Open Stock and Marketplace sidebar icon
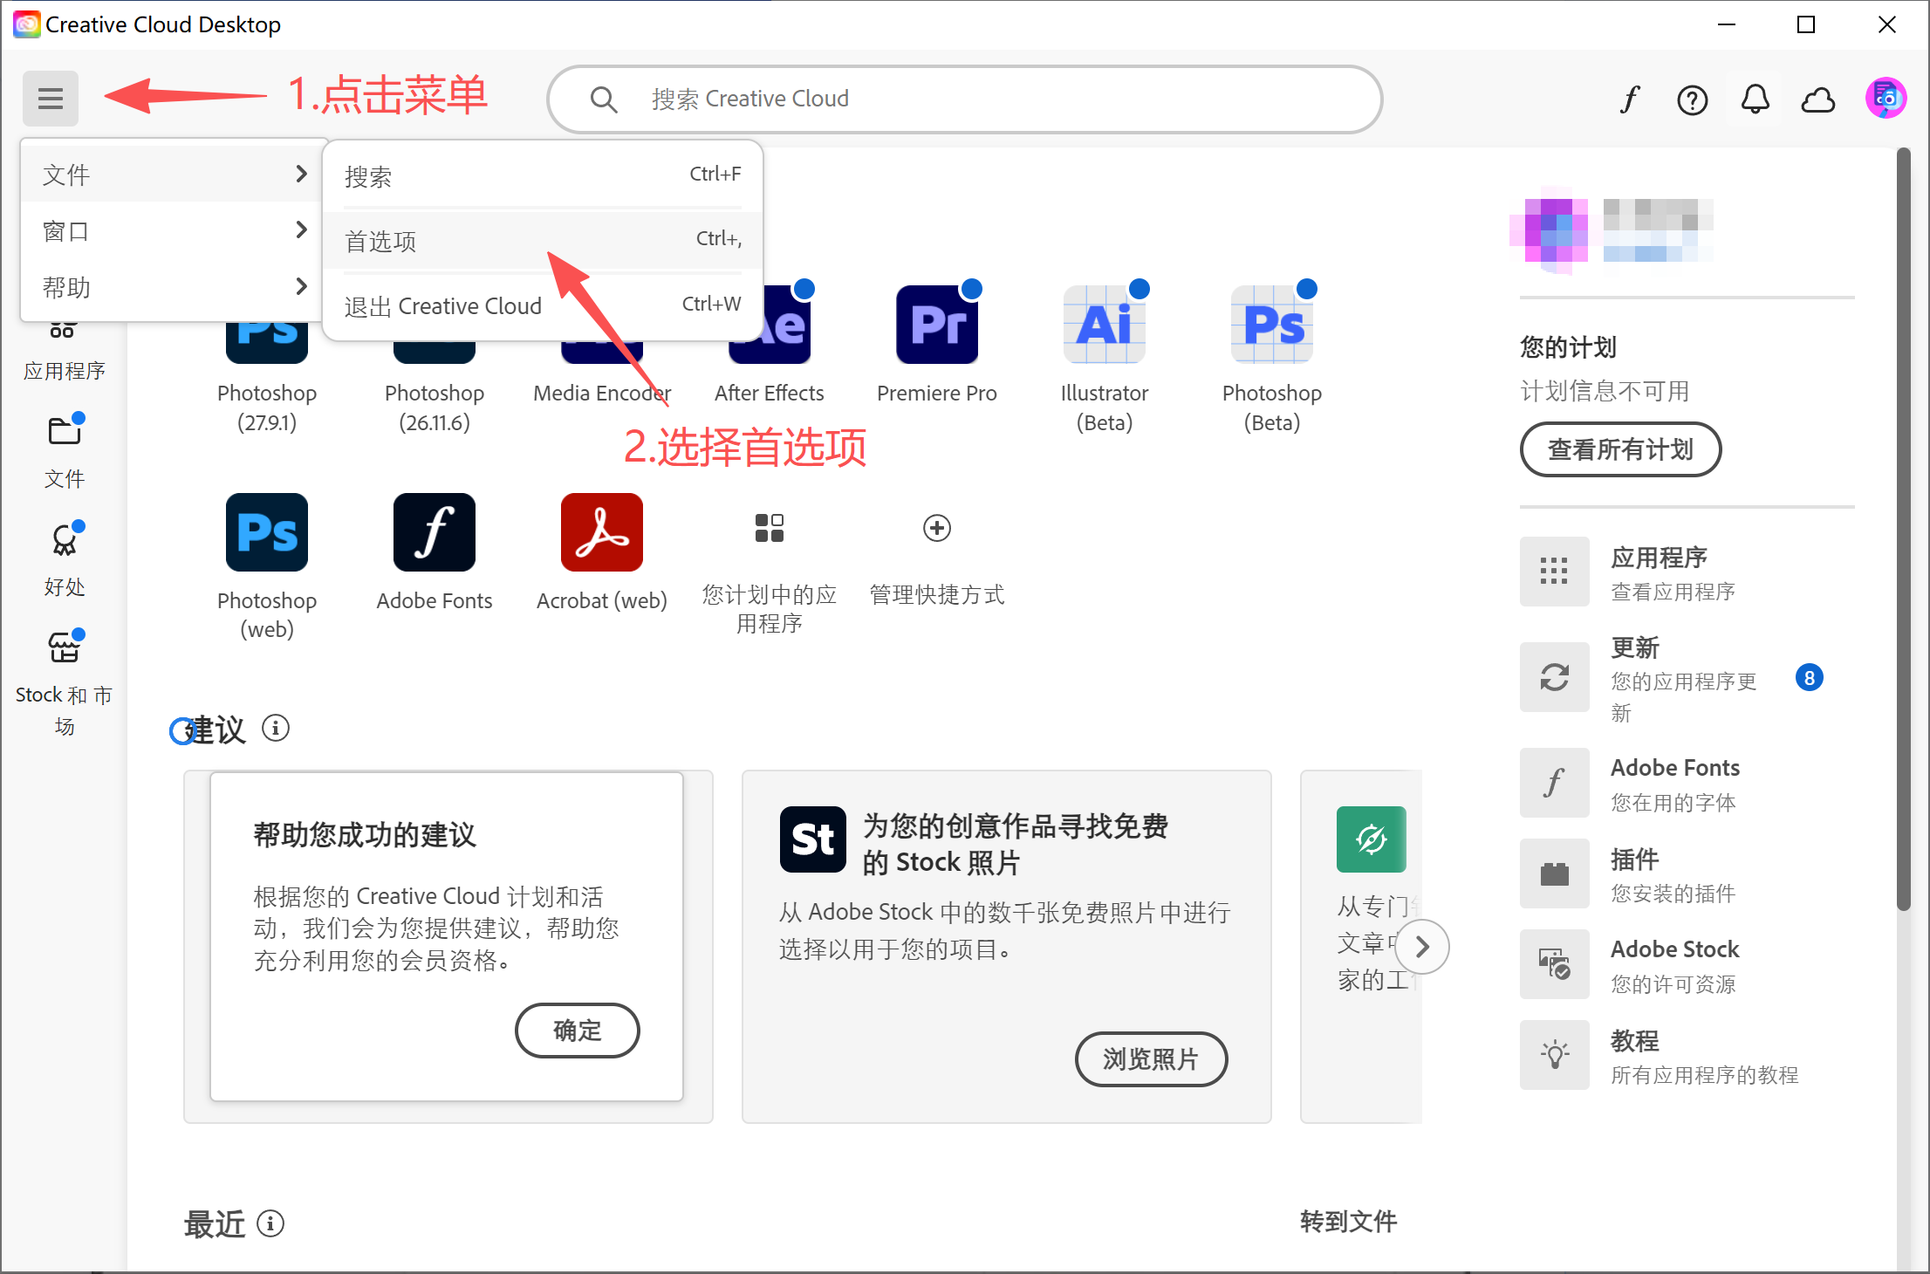1930x1274 pixels. coord(65,648)
